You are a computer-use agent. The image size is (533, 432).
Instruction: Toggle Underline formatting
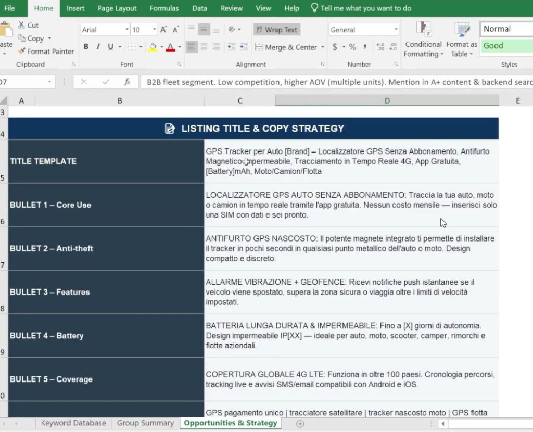coord(110,46)
